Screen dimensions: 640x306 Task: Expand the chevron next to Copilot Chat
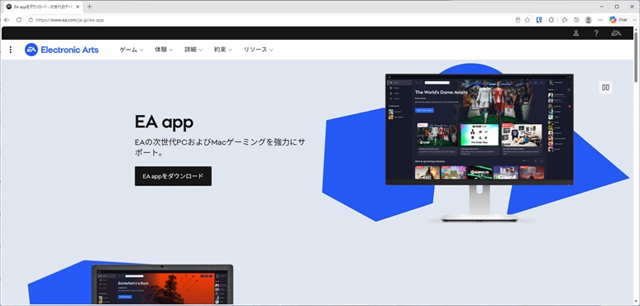click(x=634, y=20)
